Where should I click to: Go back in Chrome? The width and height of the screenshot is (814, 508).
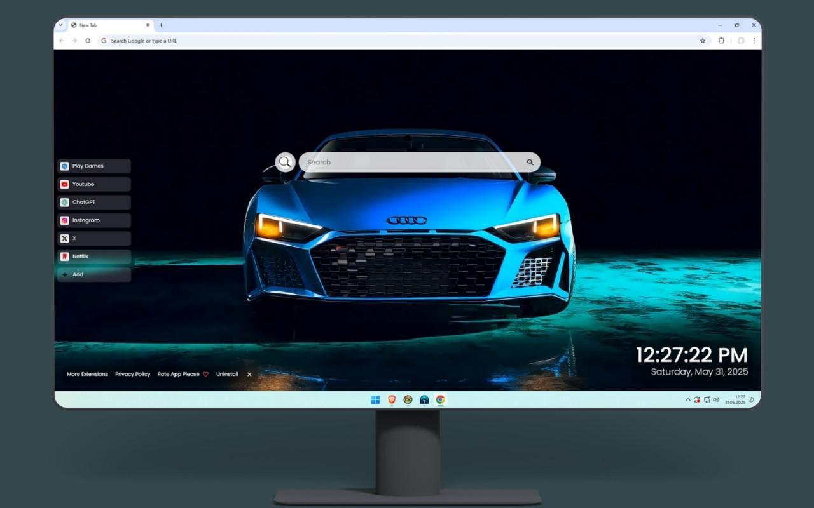[x=62, y=41]
